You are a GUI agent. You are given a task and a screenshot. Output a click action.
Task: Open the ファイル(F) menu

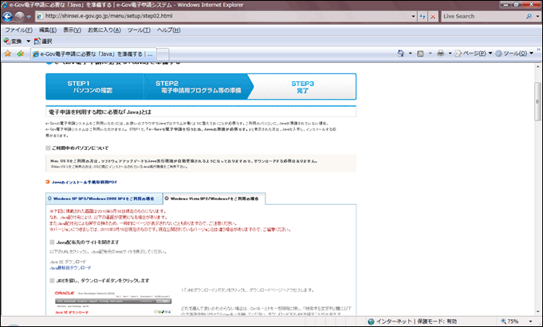(x=18, y=30)
